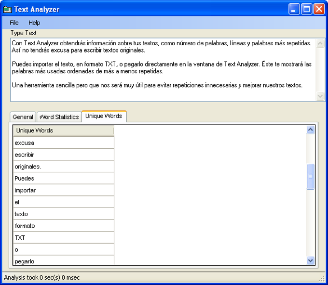Click the 'Type Text' label

(x=24, y=33)
